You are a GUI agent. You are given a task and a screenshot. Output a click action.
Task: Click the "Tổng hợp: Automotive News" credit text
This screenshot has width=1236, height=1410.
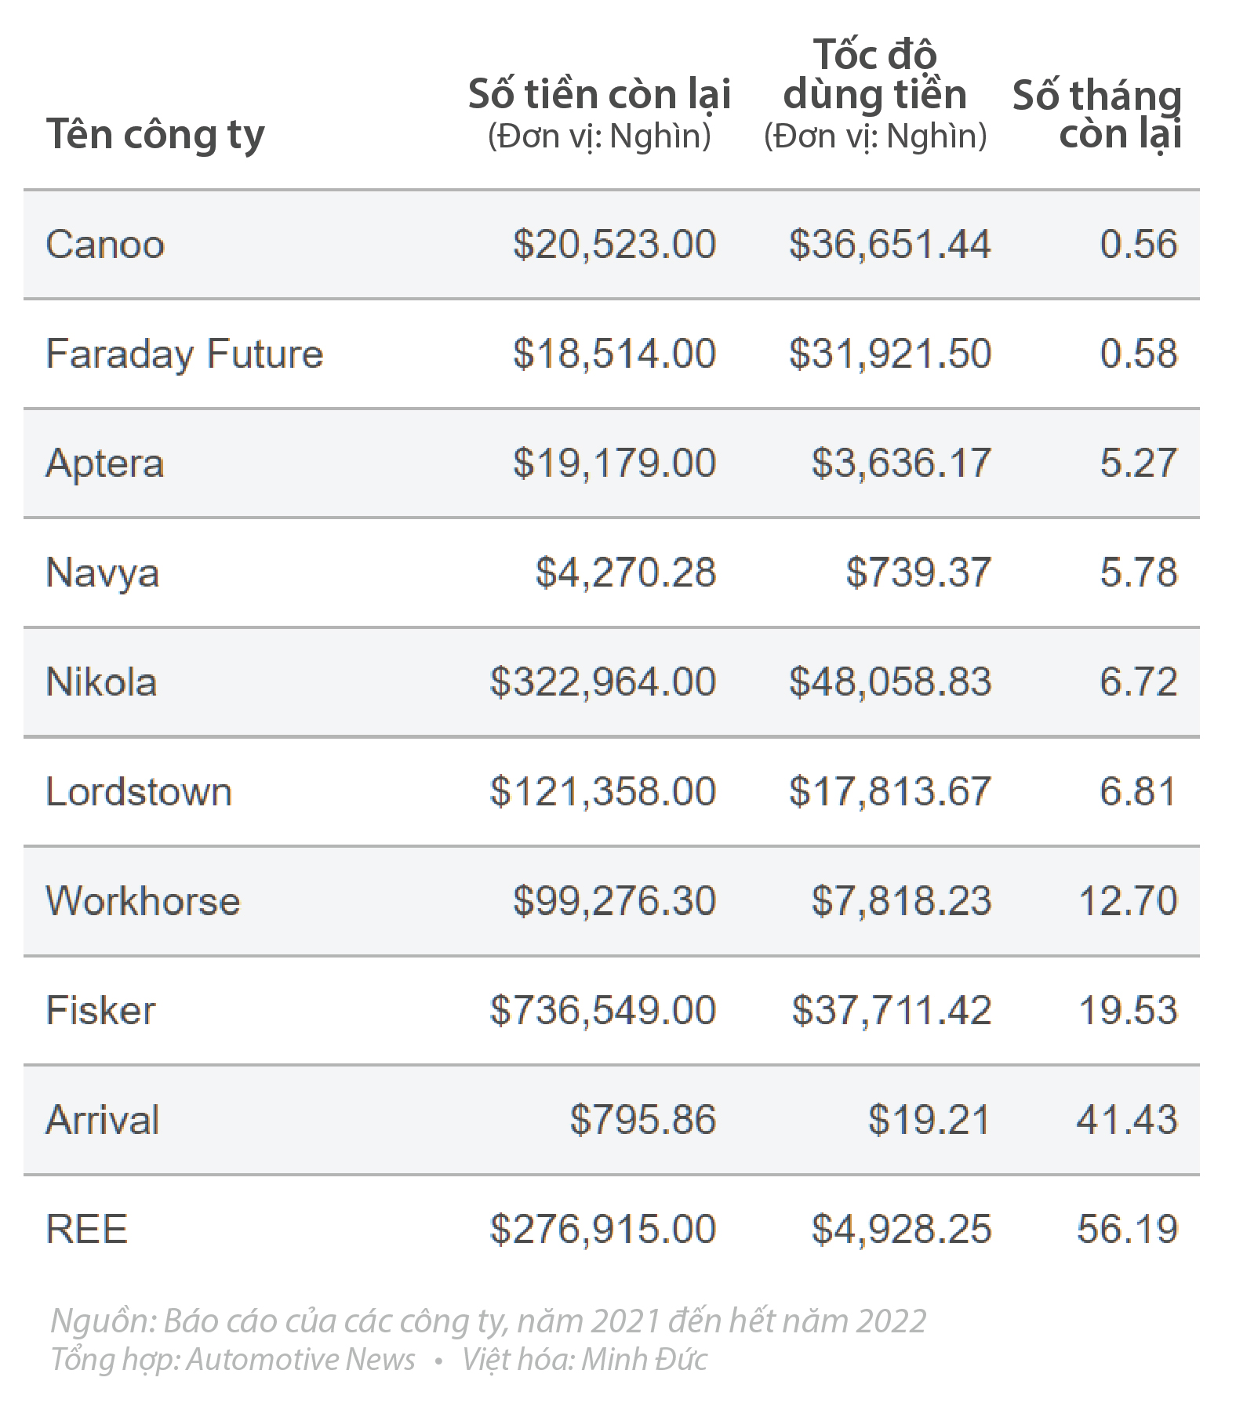(x=233, y=1360)
